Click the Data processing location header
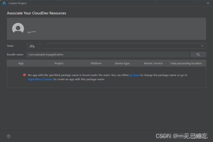Image resolution: width=213 pixels, height=142 pixels. click(186, 63)
